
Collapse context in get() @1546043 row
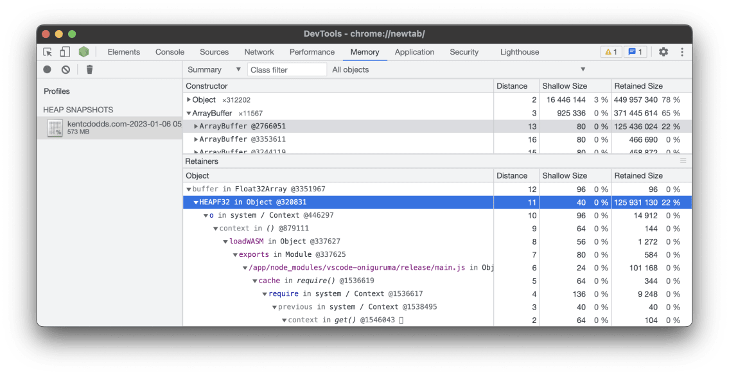tap(284, 320)
